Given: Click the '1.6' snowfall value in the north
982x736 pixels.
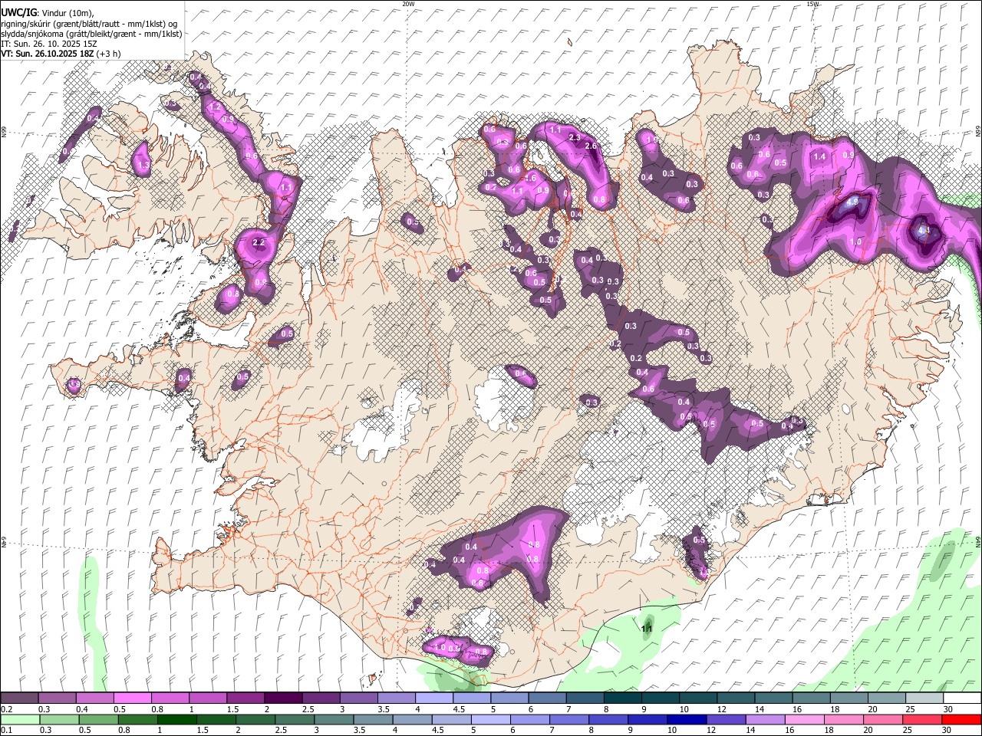Looking at the screenshot, I should [529, 179].
